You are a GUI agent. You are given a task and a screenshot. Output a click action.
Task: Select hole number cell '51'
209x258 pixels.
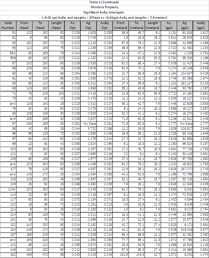click(x=14, y=33)
